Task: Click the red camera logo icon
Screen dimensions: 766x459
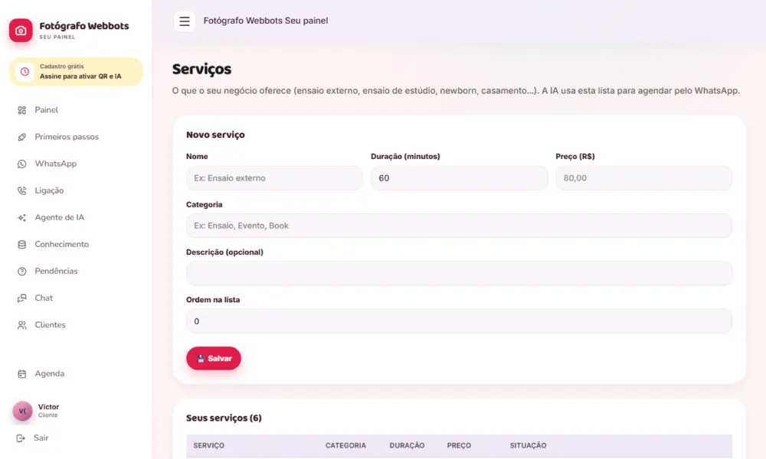Action: (21, 31)
